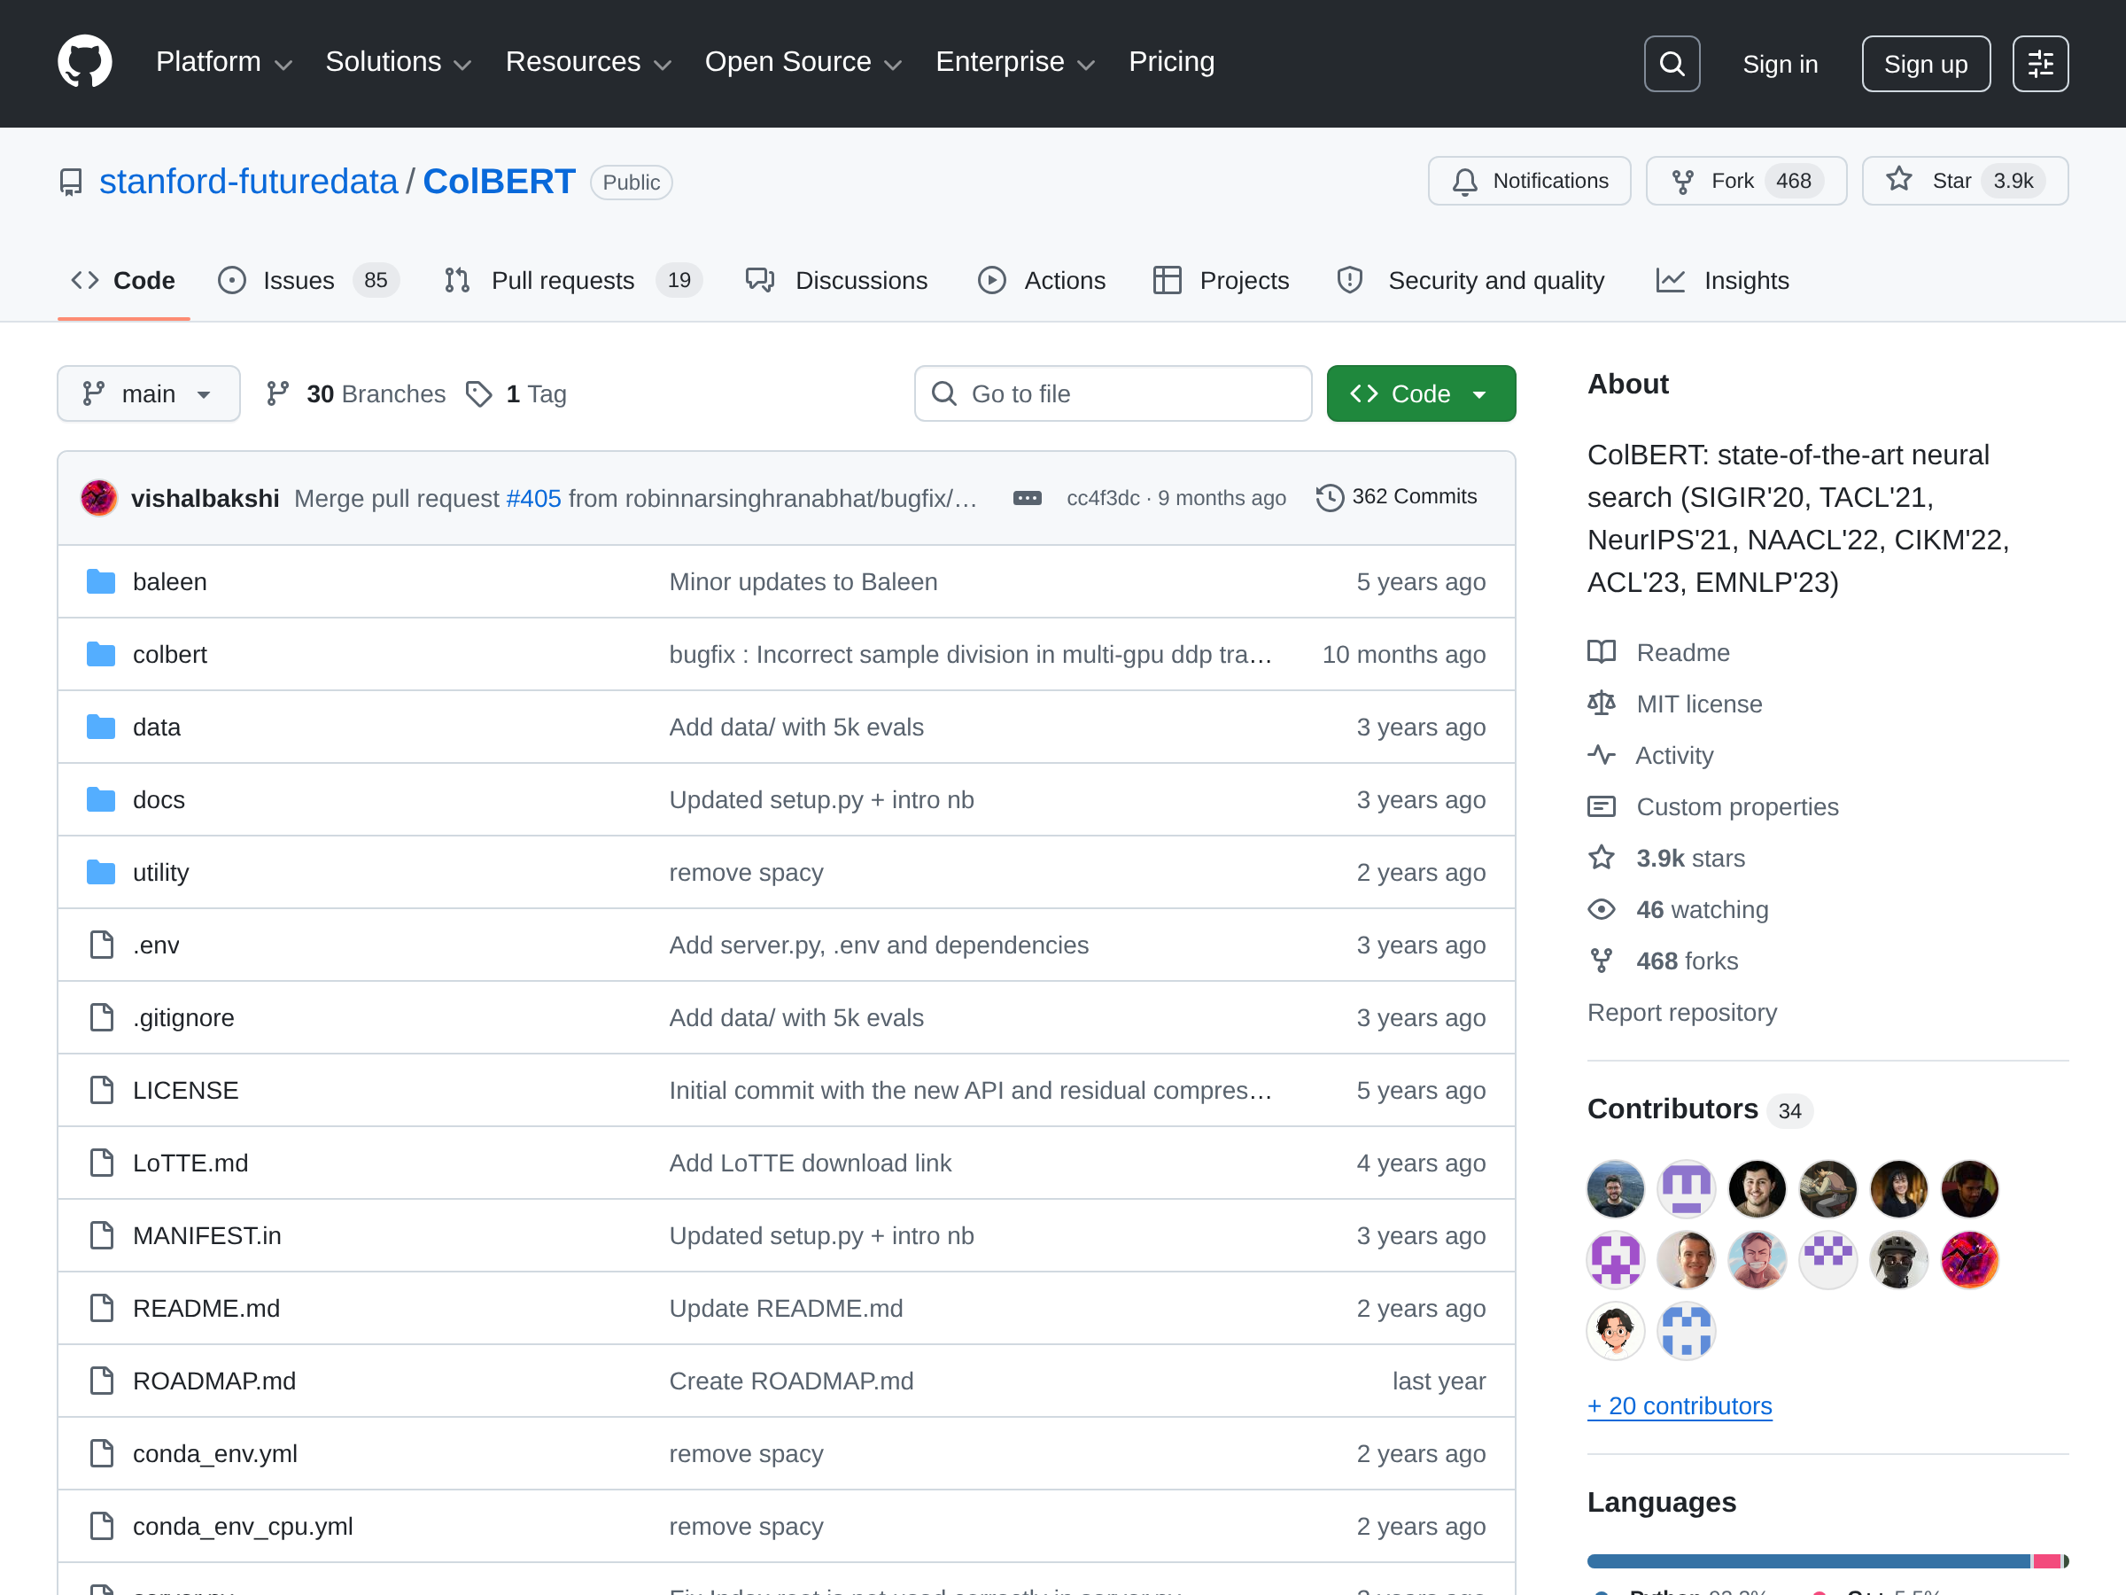View the 1 Tag list
The width and height of the screenshot is (2126, 1595).
point(516,394)
